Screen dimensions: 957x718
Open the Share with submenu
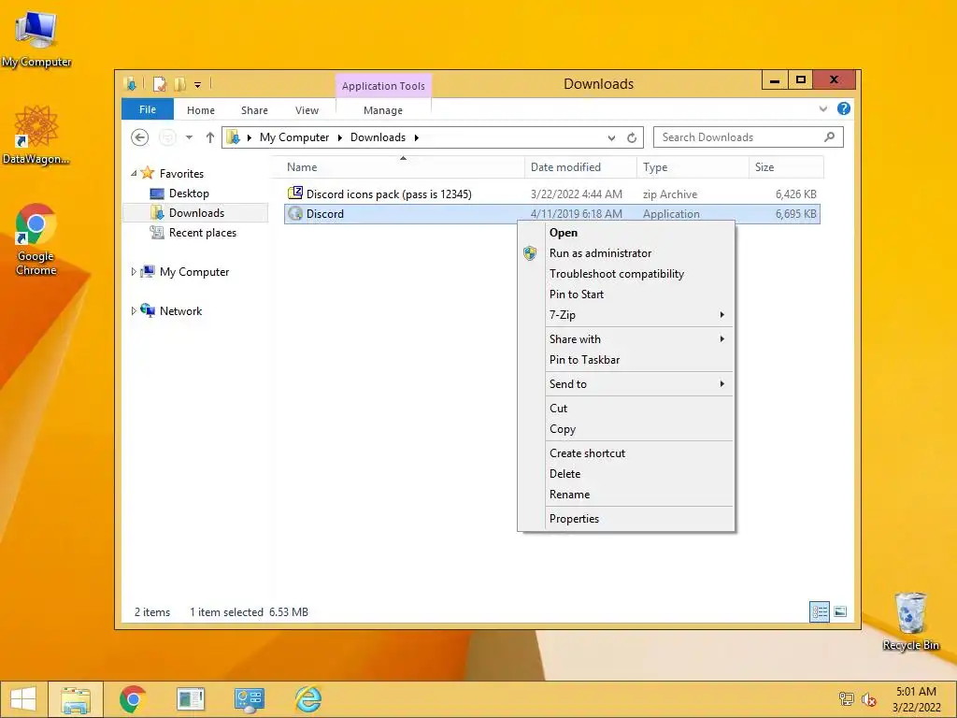638,338
